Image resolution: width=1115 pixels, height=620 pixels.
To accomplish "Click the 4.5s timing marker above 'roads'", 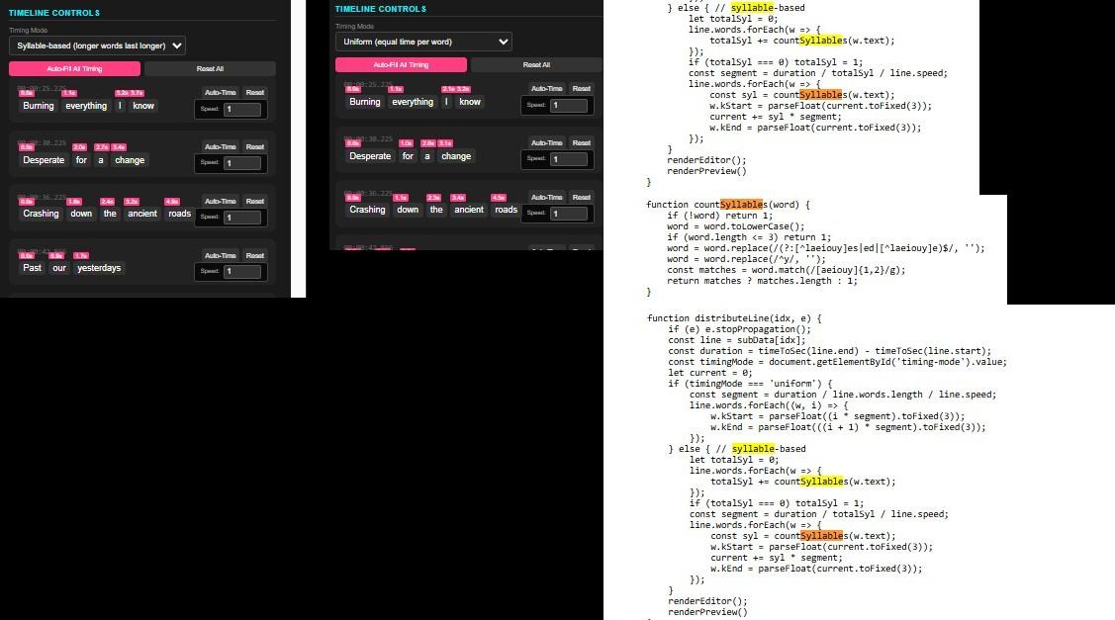I will click(499, 198).
